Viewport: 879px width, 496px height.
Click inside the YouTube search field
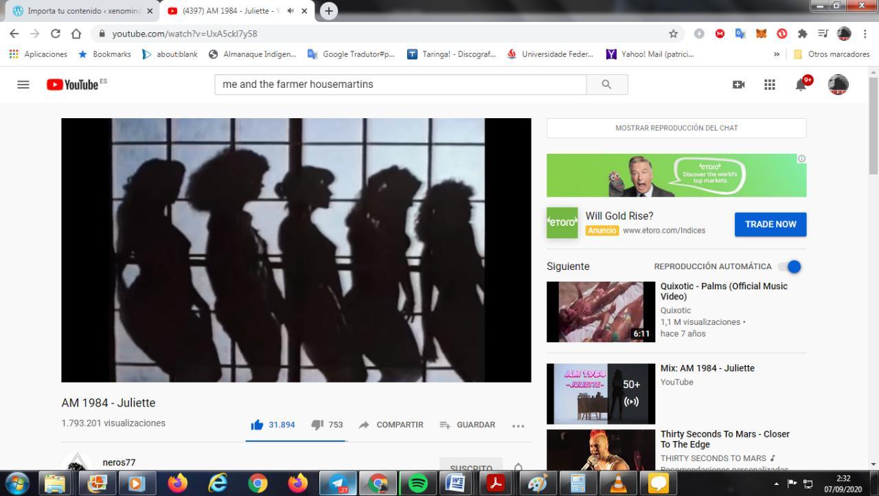(x=400, y=84)
